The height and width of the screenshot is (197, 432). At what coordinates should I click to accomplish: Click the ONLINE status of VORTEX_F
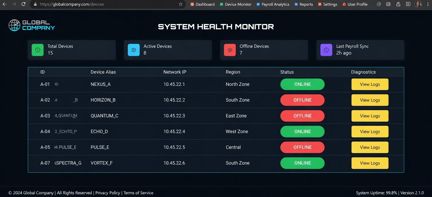pos(302,163)
